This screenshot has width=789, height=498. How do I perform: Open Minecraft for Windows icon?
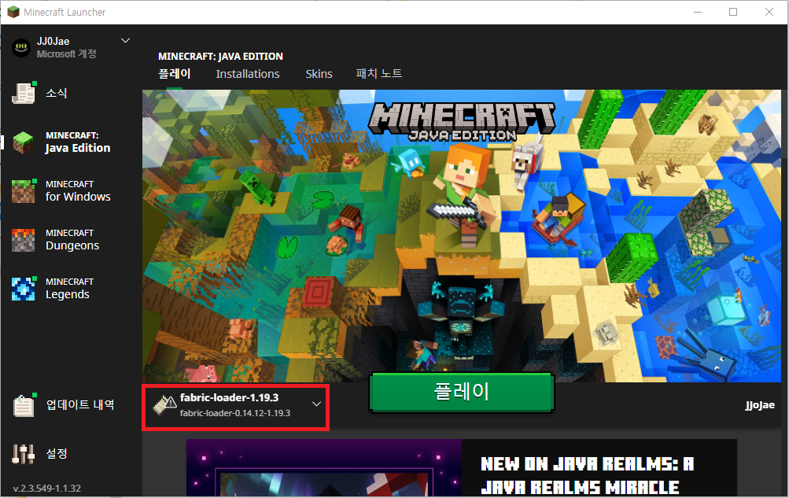click(23, 191)
